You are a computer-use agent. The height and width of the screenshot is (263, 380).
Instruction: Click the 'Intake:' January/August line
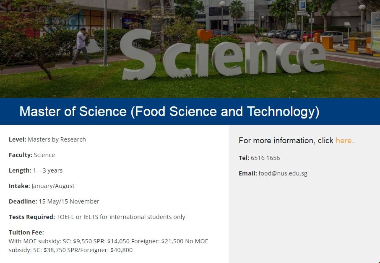tap(42, 186)
